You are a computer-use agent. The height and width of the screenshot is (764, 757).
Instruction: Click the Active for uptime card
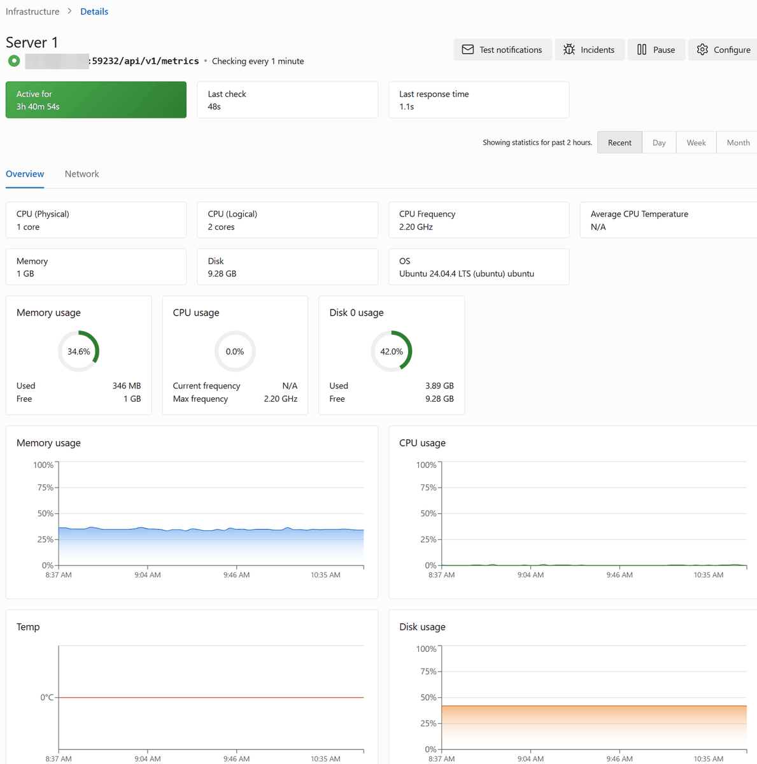[96, 100]
